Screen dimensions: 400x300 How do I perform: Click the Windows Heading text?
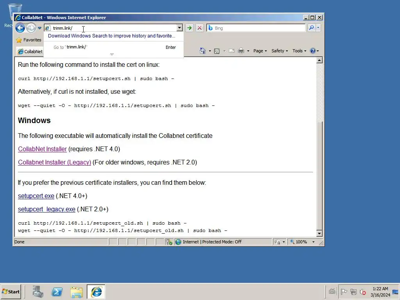click(34, 120)
